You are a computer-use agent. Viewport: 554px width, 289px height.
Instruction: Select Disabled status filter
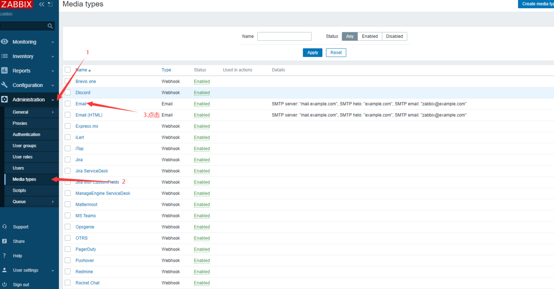(x=394, y=36)
